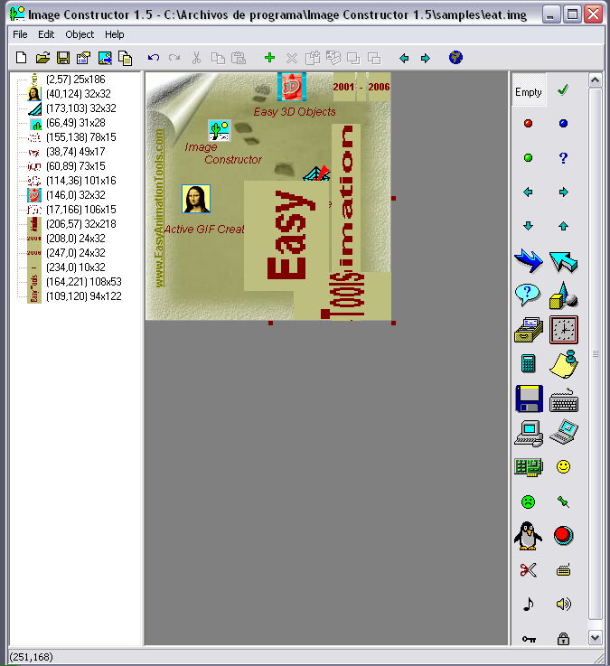The image size is (610, 666).
Task: Select the cyan right arrow library icon
Action: pos(563,192)
